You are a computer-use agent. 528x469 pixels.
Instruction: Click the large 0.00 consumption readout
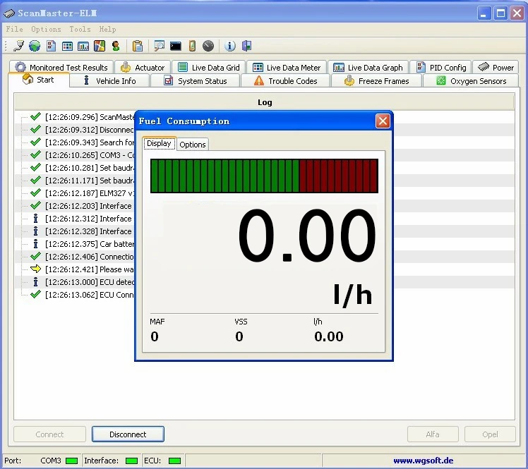click(306, 236)
